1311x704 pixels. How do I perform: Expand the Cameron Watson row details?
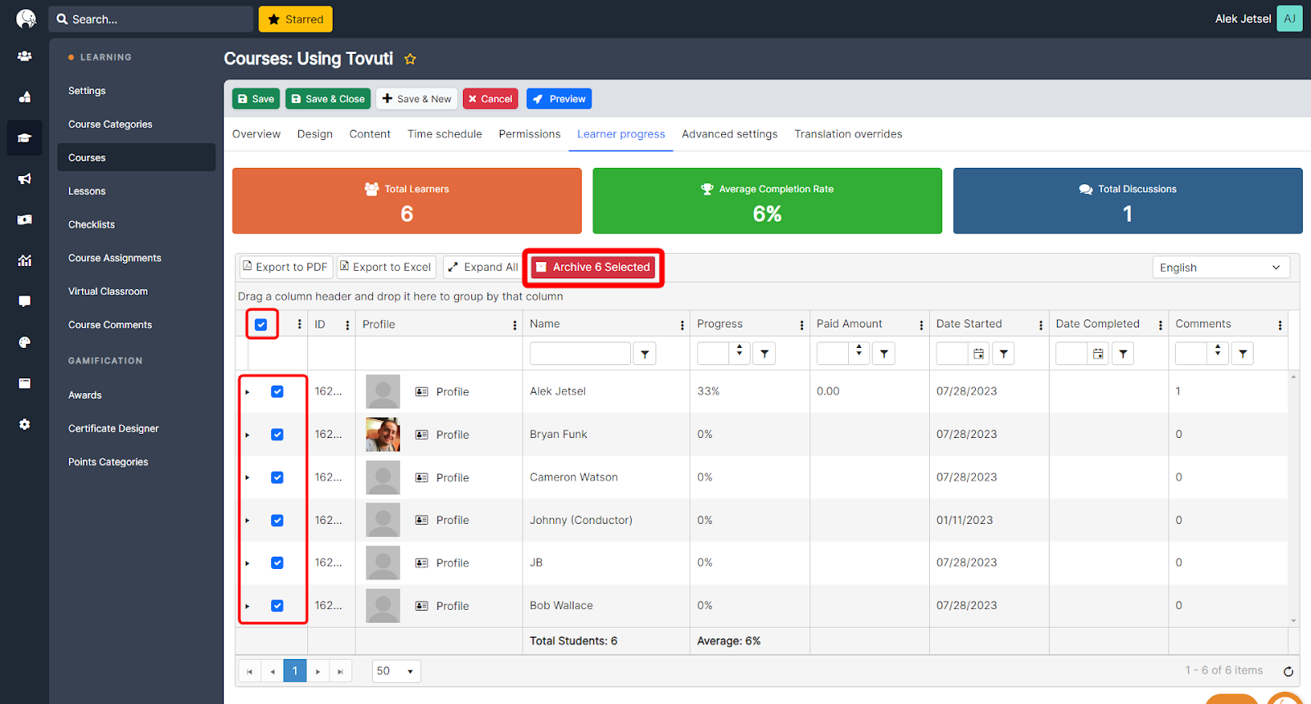(x=247, y=477)
